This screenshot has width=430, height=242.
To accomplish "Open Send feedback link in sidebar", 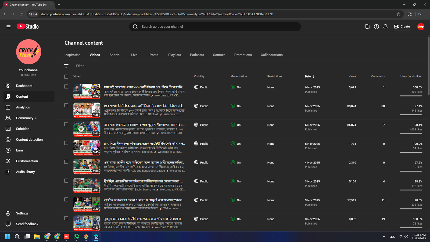I will 27,224.
